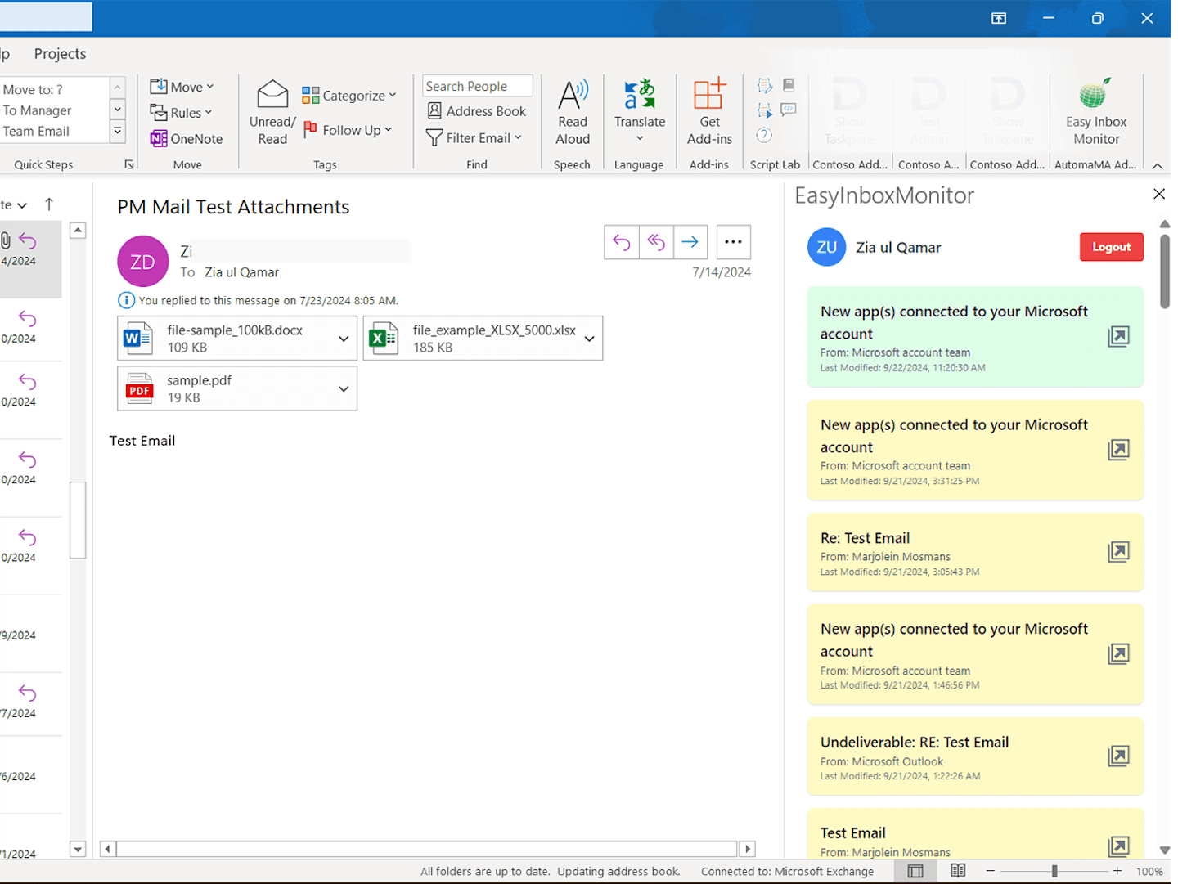The height and width of the screenshot is (884, 1178).
Task: Open Test Email from Marjolein icon
Action: click(x=1118, y=846)
